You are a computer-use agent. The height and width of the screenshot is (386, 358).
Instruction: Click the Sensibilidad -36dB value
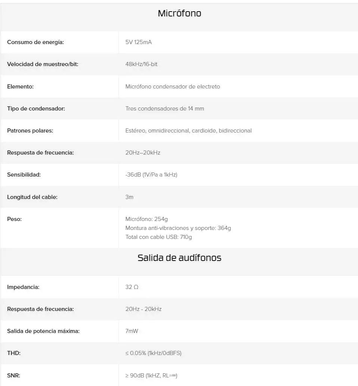click(151, 175)
